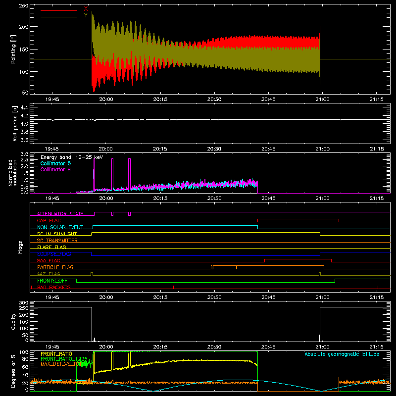Click the NON_SOLAR_EVENT flag label
396x396 pixels.
point(60,227)
